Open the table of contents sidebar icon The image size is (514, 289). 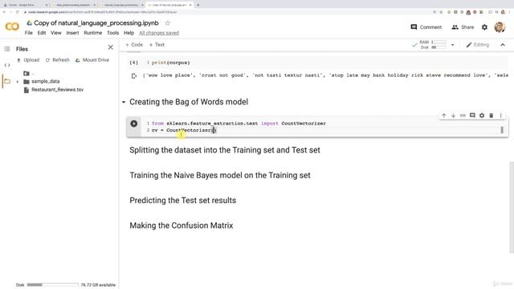7,49
